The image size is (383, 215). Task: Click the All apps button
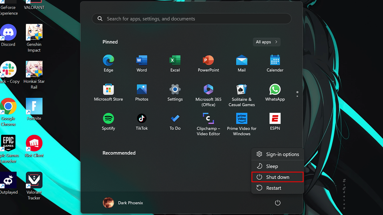[x=267, y=42]
